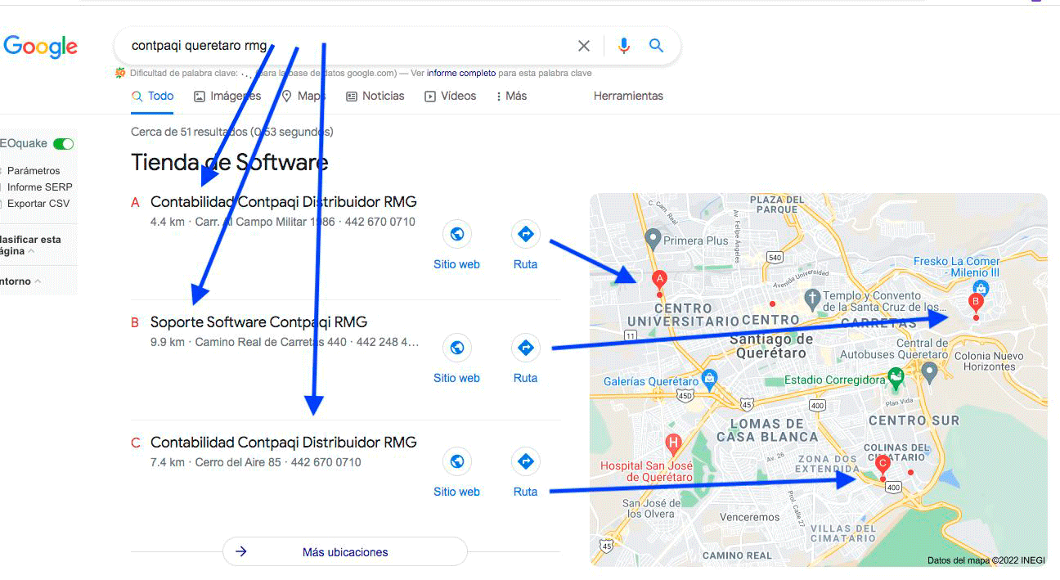Switch to the Noticias tab
This screenshot has width=1060, height=580.
tap(375, 96)
